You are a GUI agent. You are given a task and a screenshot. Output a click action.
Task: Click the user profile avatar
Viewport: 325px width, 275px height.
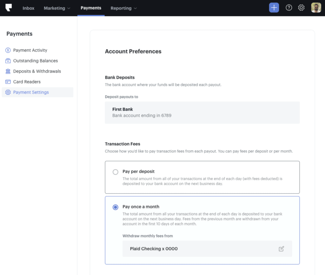[316, 8]
